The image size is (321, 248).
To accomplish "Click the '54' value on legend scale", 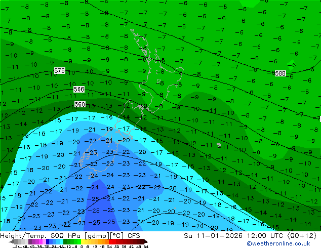I will [146, 246].
